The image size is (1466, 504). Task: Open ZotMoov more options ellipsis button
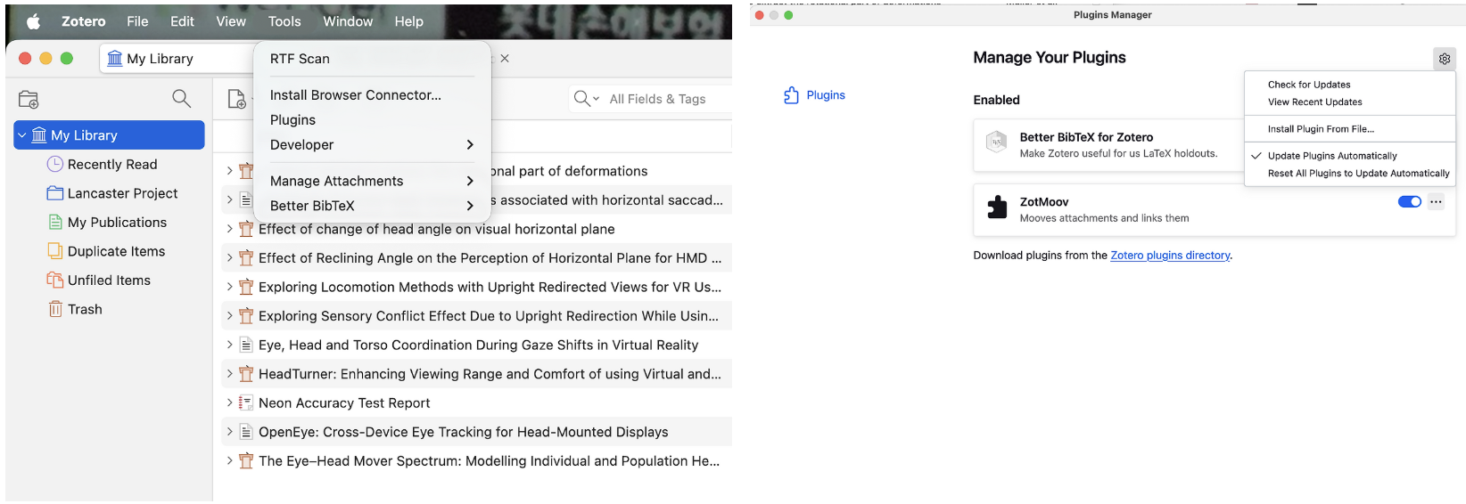click(x=1436, y=202)
